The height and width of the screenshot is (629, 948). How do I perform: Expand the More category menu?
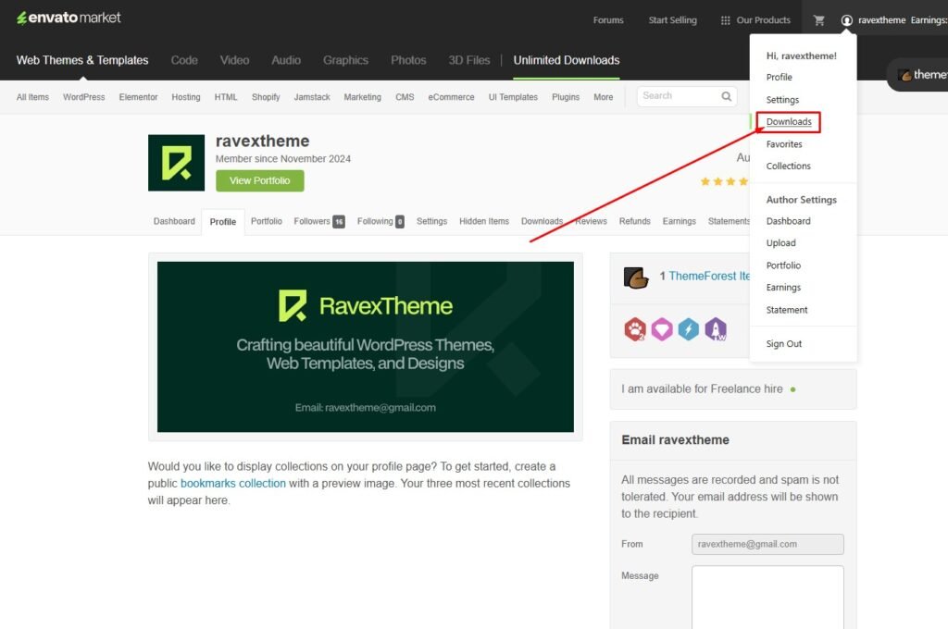[x=603, y=97]
